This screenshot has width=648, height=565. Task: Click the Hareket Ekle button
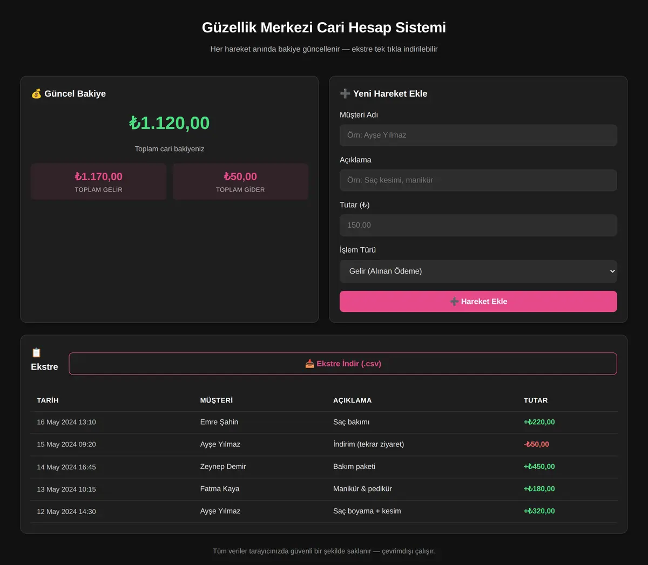click(x=478, y=302)
